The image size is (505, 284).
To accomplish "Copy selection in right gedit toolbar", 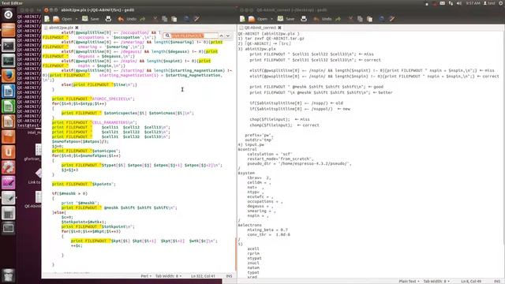I will [x=360, y=19].
